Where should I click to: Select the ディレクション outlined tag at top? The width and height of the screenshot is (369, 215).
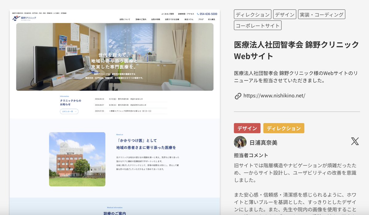click(x=252, y=14)
